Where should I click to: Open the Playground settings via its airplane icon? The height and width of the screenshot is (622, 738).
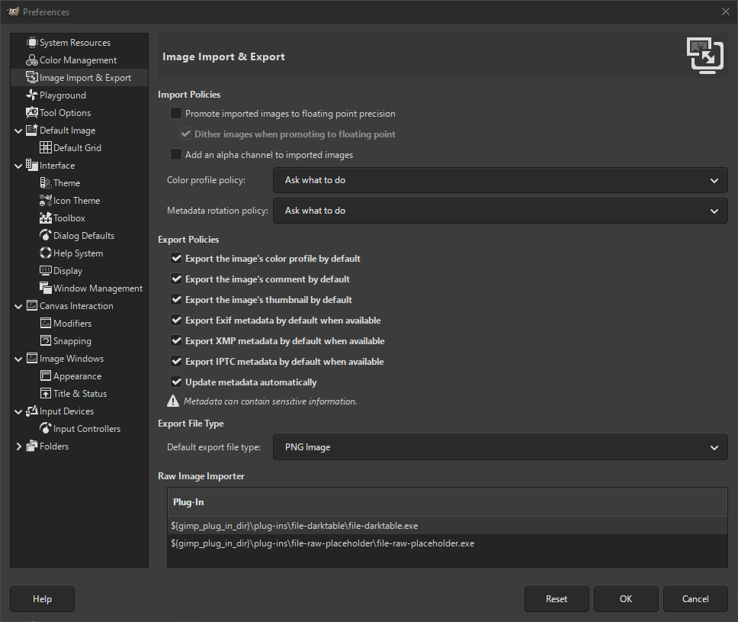point(34,95)
